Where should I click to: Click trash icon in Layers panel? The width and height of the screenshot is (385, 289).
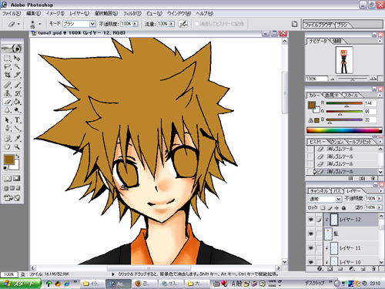click(x=373, y=269)
